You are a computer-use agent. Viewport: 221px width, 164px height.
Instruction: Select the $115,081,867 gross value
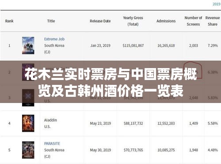[x=133, y=46]
